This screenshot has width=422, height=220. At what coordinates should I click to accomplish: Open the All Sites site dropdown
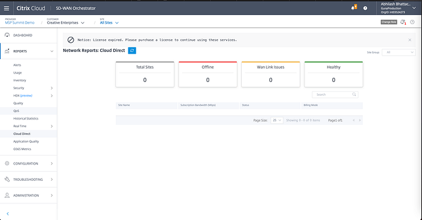click(109, 22)
